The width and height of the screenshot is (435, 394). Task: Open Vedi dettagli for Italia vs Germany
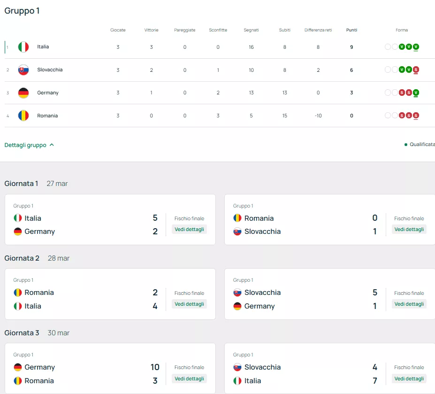point(189,229)
